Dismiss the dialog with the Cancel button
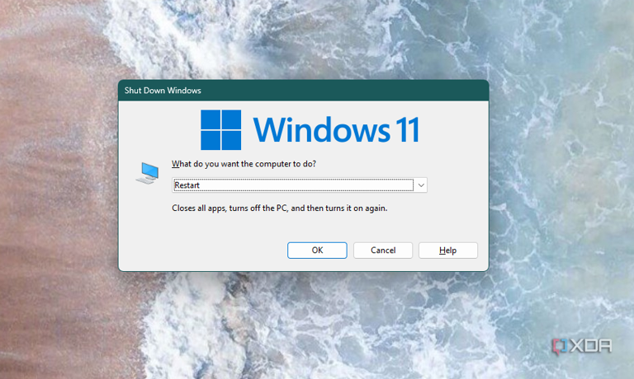This screenshot has height=379, width=634. (x=383, y=250)
